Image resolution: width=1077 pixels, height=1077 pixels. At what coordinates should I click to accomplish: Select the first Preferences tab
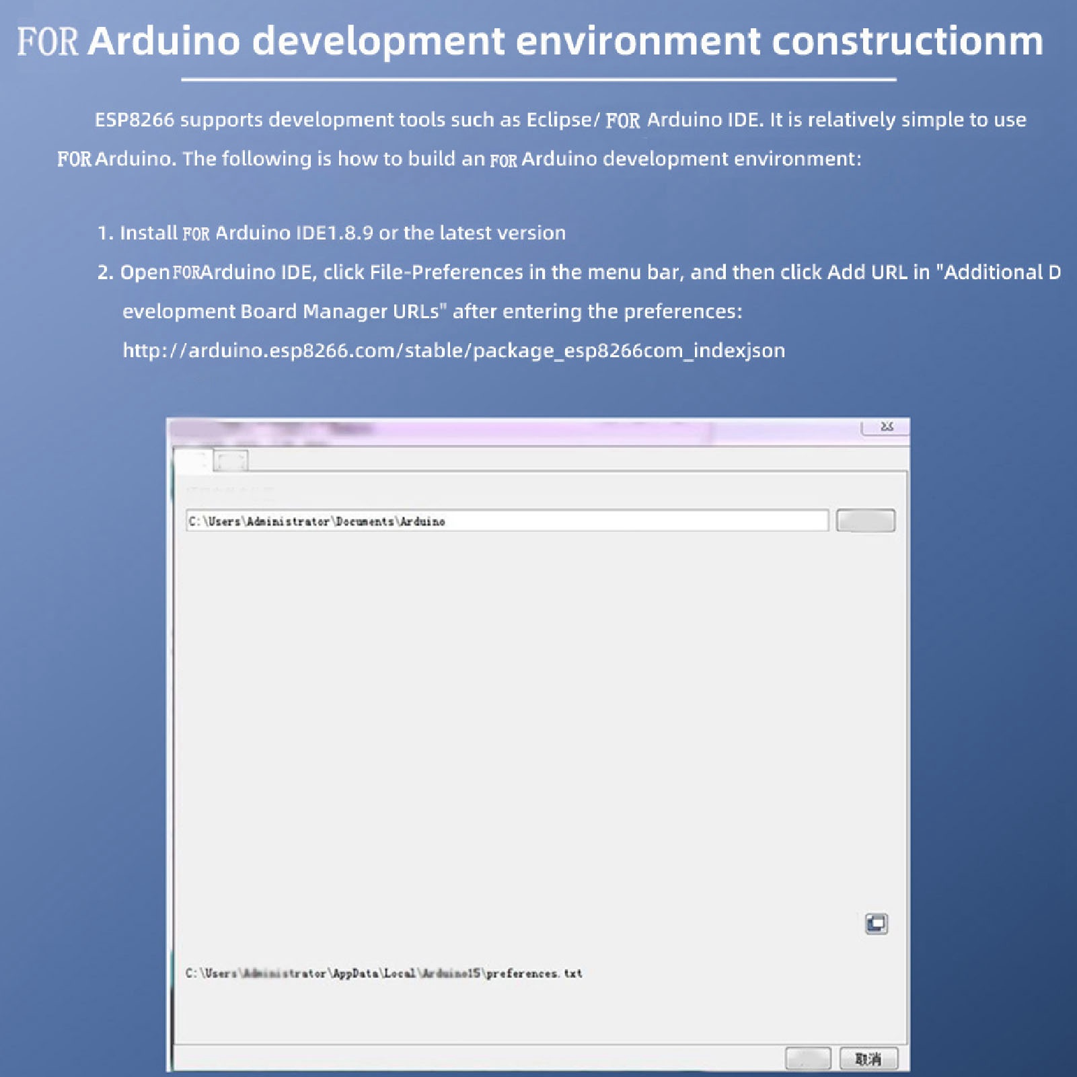coord(193,461)
